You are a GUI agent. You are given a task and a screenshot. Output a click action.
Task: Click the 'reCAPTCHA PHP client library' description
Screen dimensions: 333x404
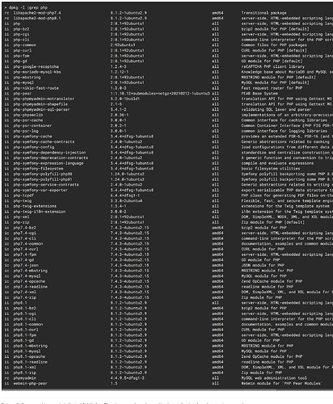[273, 66]
